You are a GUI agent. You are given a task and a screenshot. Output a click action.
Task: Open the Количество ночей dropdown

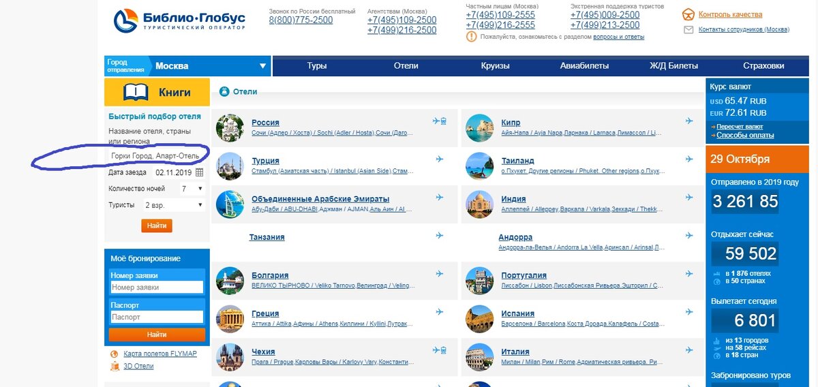pyautogui.click(x=192, y=188)
